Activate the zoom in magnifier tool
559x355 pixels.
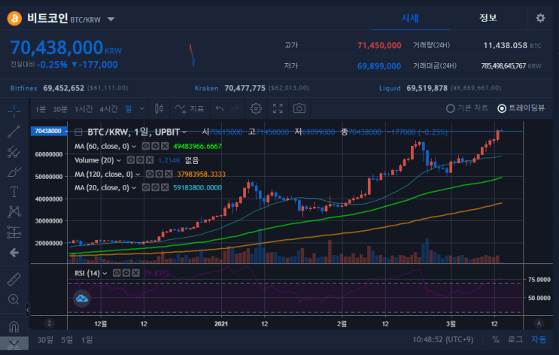pos(14,299)
